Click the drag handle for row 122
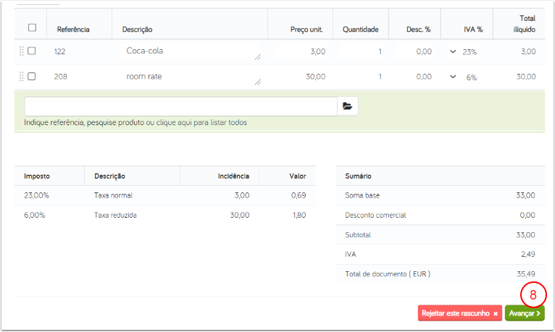This screenshot has width=555, height=332. pos(22,51)
